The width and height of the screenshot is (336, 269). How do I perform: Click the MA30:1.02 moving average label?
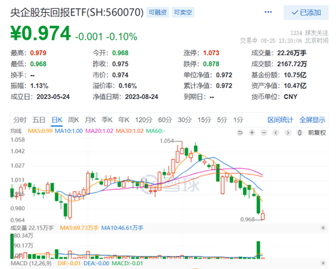tap(130, 131)
